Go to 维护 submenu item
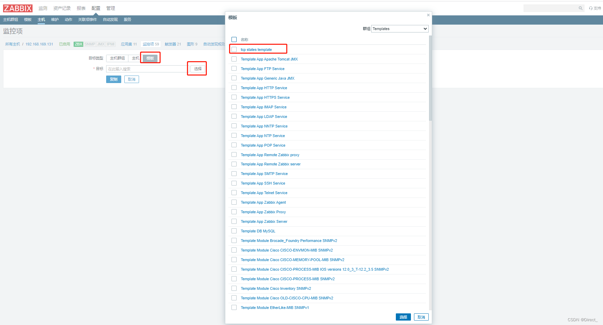This screenshot has height=325, width=603. click(x=55, y=19)
